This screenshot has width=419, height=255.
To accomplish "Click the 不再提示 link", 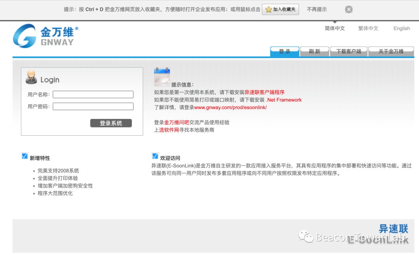I will [317, 10].
